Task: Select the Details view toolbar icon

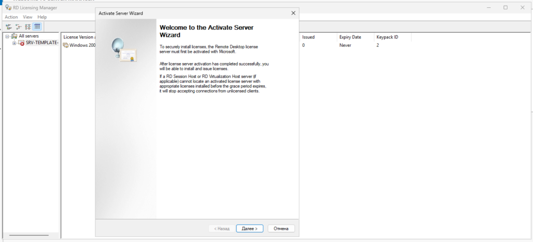Action: coord(37,26)
